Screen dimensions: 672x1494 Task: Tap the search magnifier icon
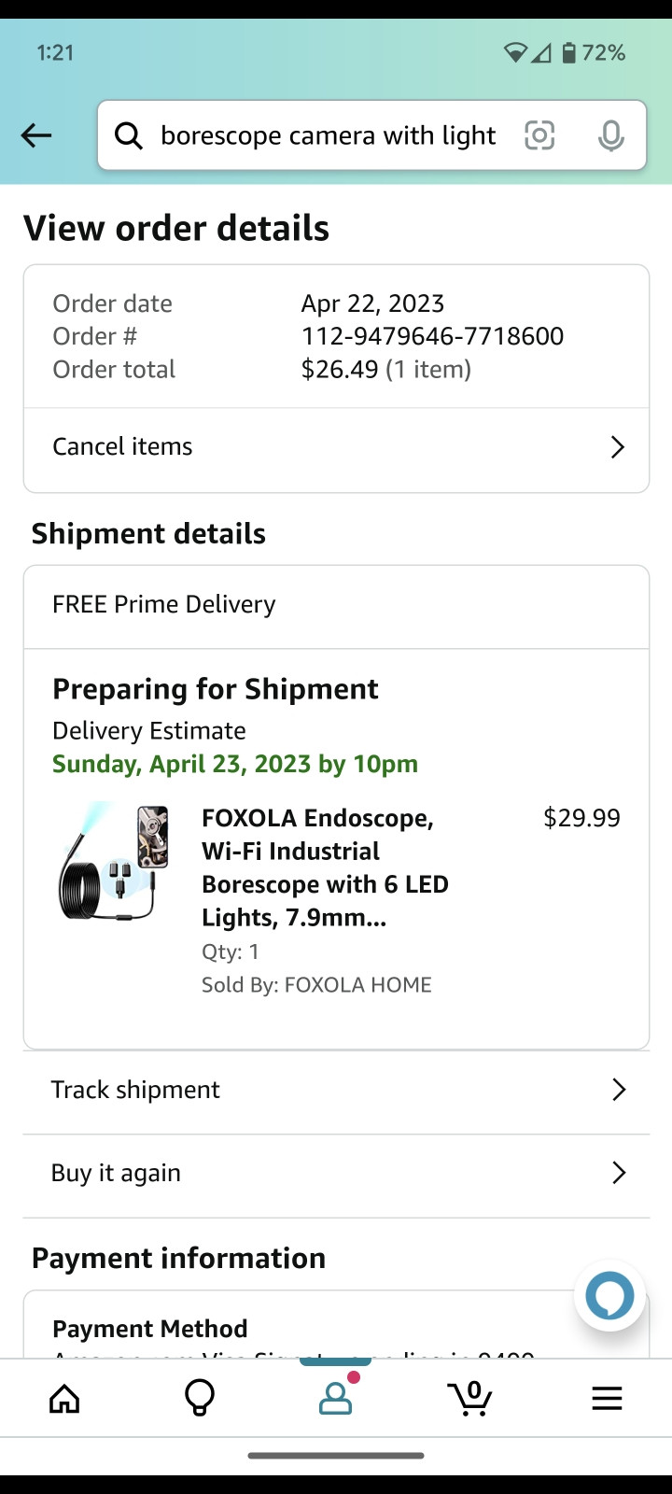point(129,136)
